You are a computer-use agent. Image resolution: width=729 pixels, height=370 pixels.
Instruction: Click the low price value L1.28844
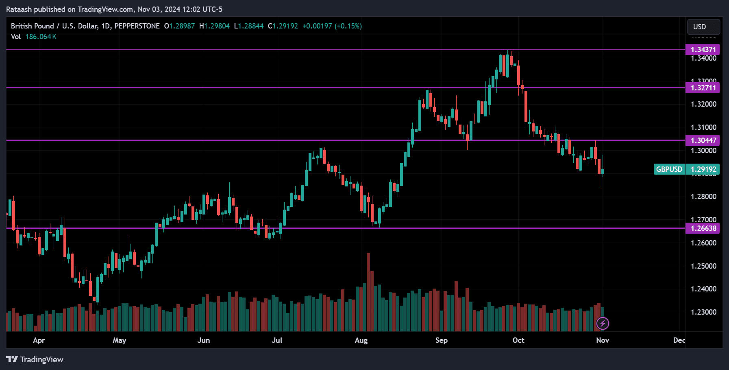(x=249, y=26)
